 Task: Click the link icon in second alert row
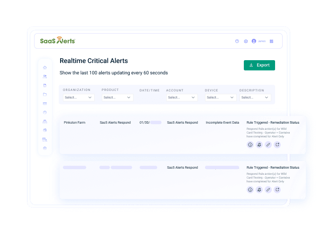pyautogui.click(x=268, y=189)
